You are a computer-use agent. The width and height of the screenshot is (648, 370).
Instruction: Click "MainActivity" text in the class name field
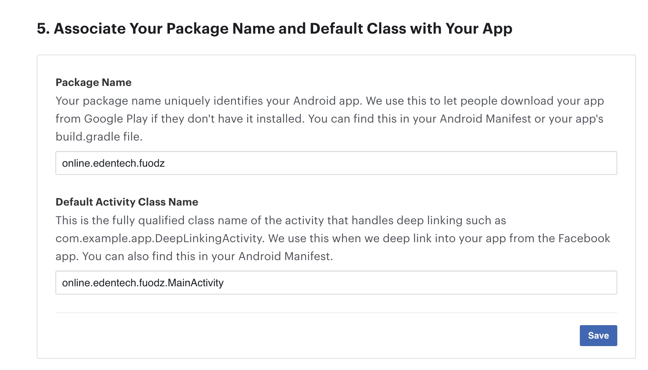(x=196, y=283)
